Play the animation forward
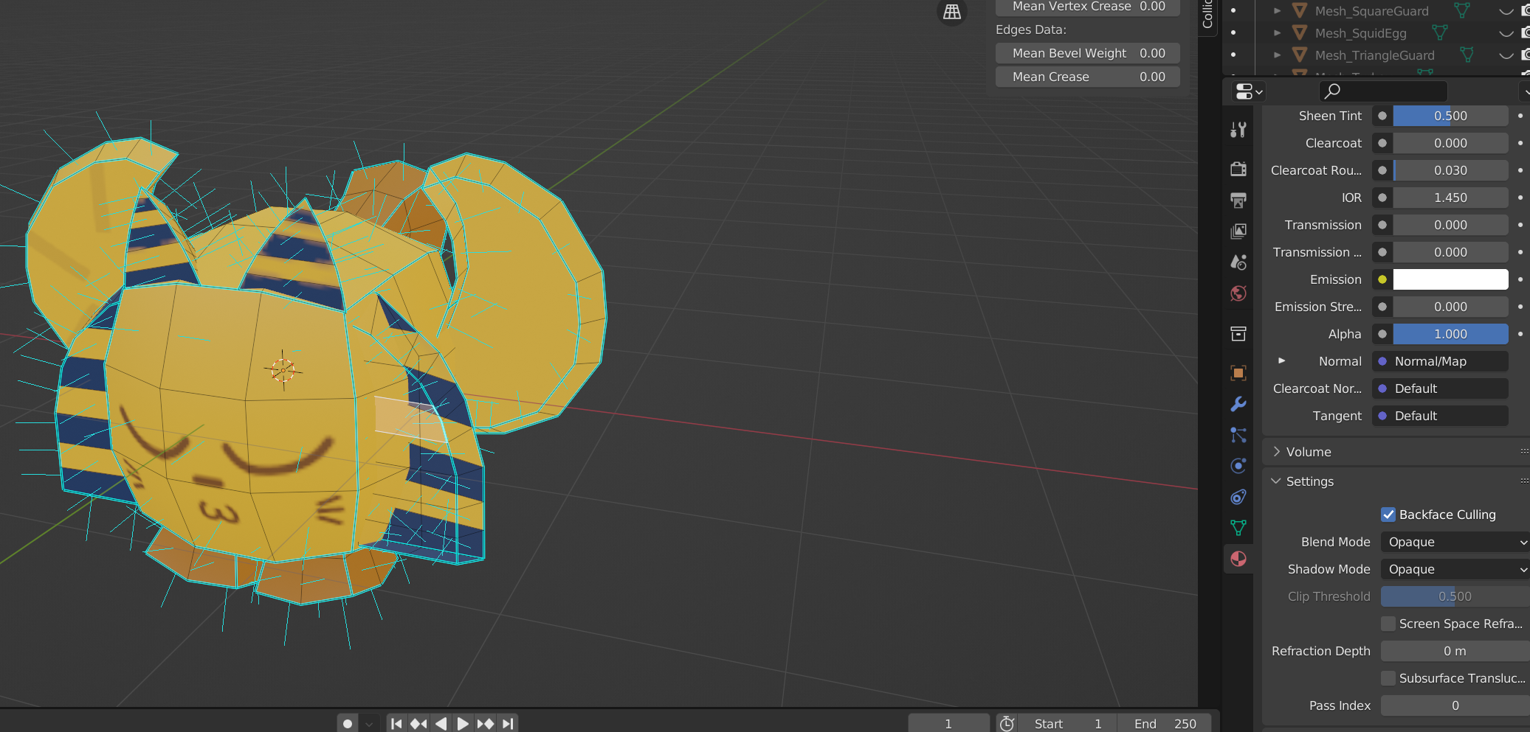This screenshot has height=732, width=1530. (463, 723)
